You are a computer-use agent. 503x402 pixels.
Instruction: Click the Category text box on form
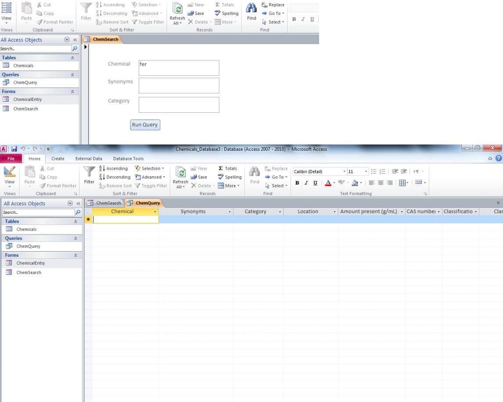tap(179, 105)
